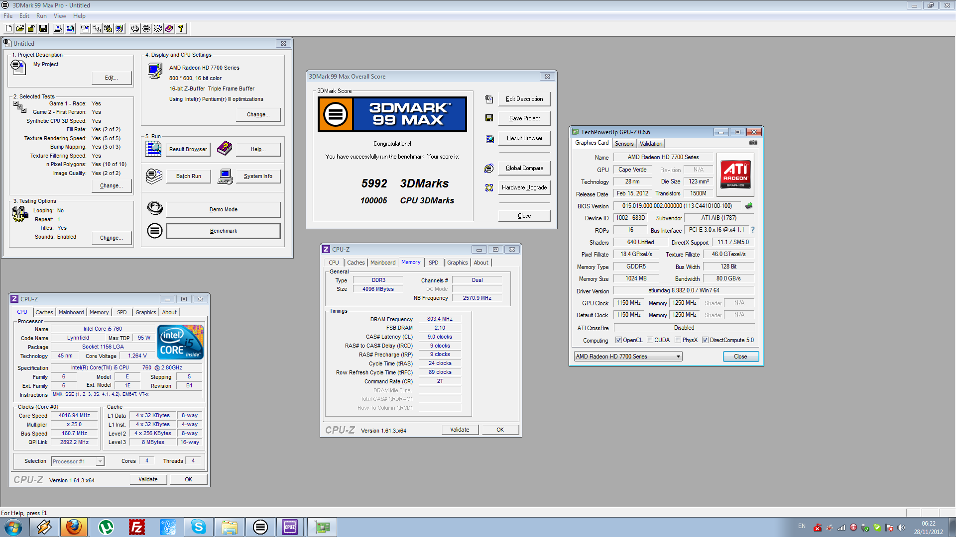Open Firefox from the taskbar
The image size is (956, 537).
74,527
